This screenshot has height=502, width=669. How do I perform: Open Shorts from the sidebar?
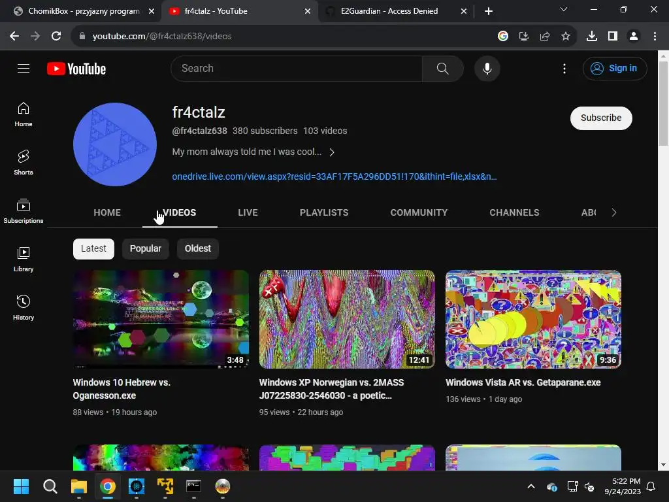(24, 163)
